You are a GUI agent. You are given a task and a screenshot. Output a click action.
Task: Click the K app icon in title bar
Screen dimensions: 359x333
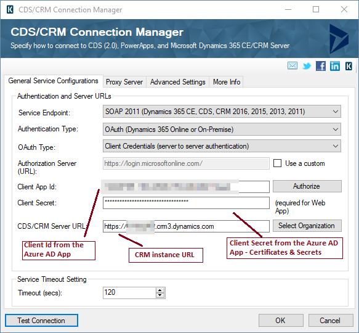pyautogui.click(x=10, y=10)
